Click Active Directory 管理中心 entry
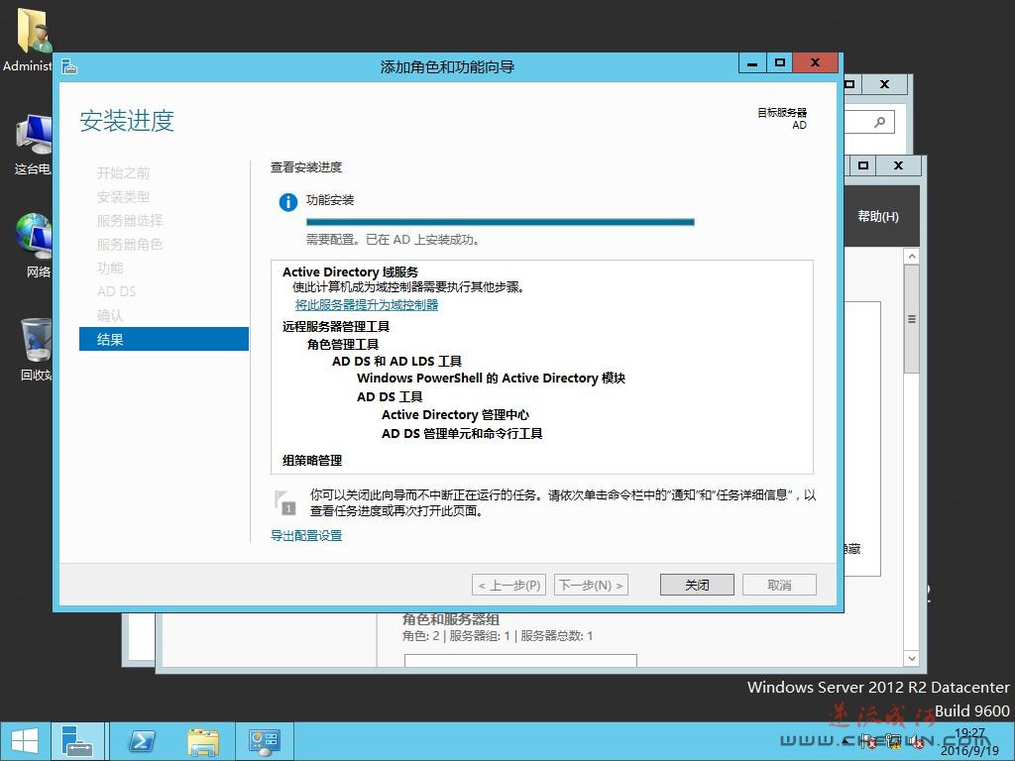The image size is (1015, 761). coord(455,415)
